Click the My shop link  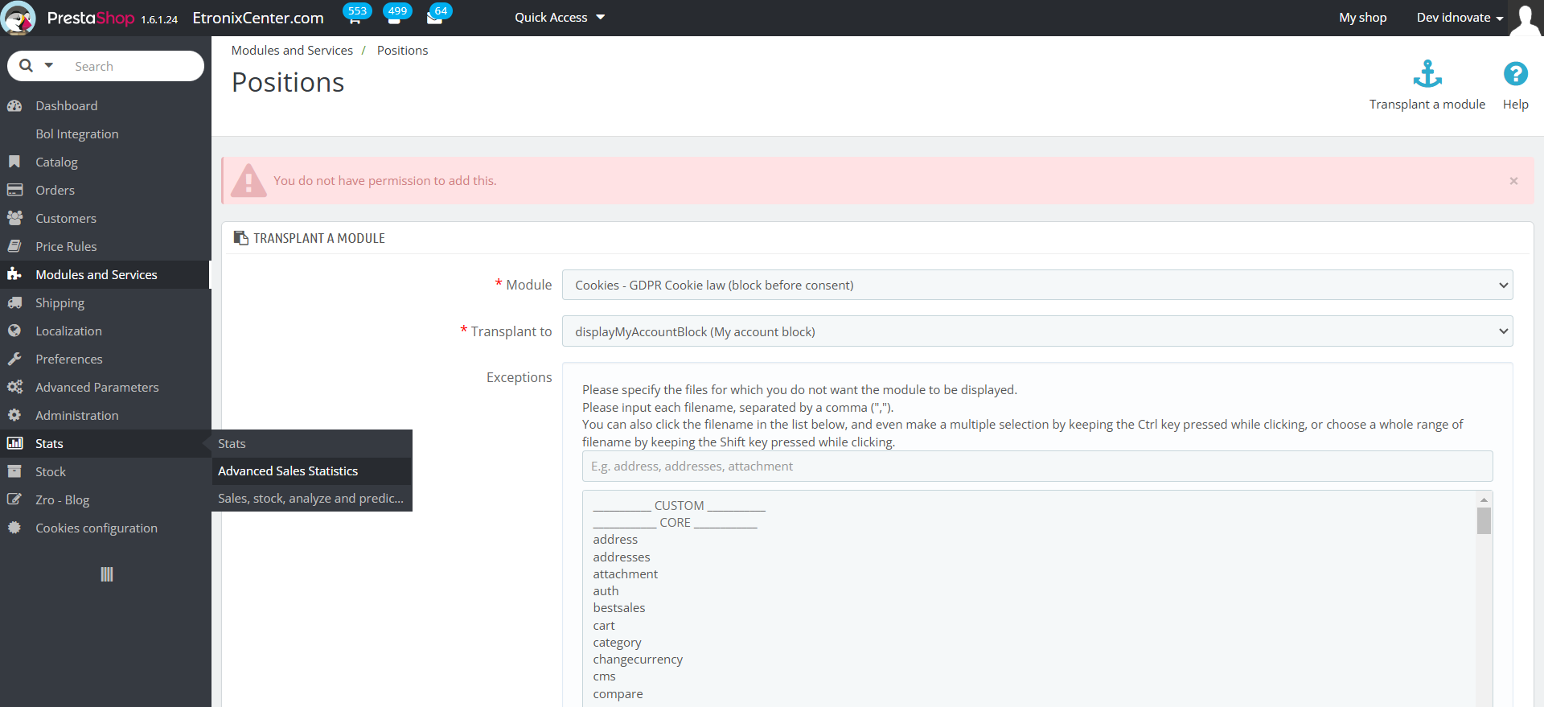pyautogui.click(x=1362, y=18)
